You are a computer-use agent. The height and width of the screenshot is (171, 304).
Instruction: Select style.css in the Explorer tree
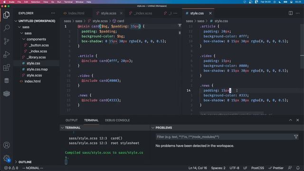[x=33, y=63]
